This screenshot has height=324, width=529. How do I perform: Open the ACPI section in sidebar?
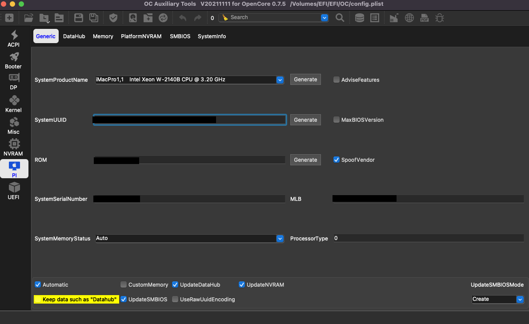pyautogui.click(x=14, y=39)
